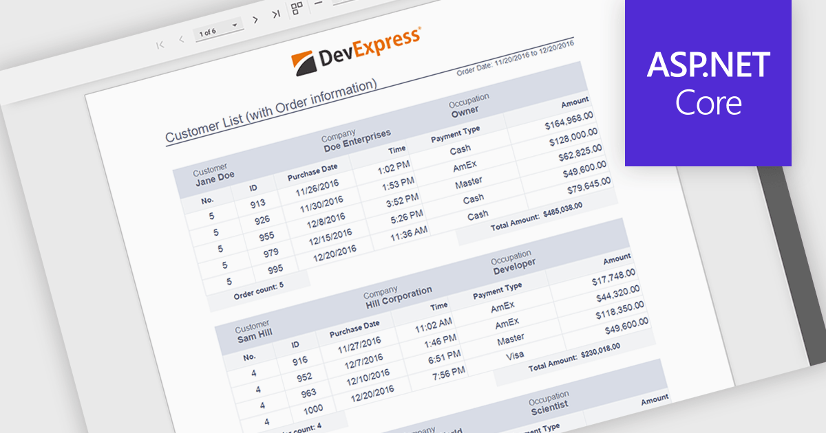Select the 'Doe Enterprises' company cell
The height and width of the screenshot is (433, 826).
(x=357, y=138)
